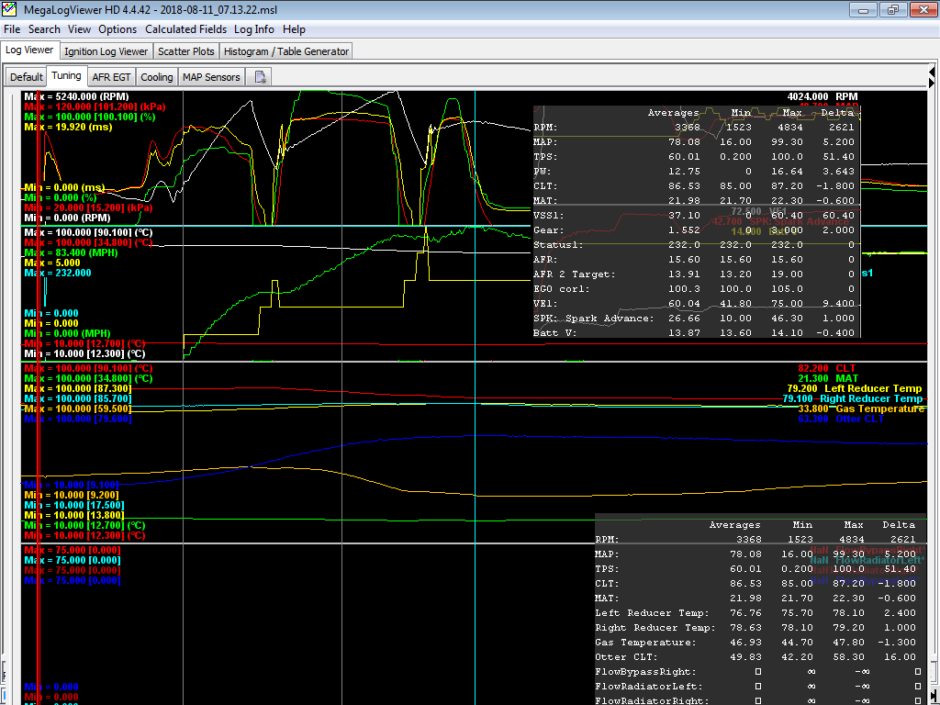
Task: Open the Histogram / Table Generator tab
Action: tap(286, 51)
